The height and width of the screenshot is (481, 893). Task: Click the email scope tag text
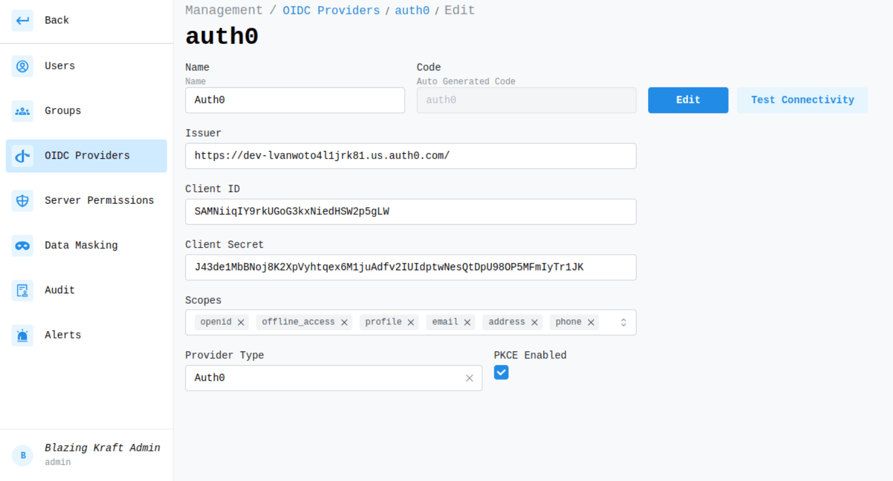pyautogui.click(x=444, y=322)
